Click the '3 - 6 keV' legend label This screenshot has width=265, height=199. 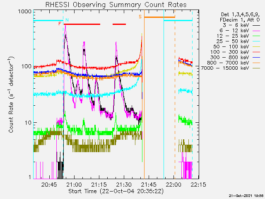pos(236,25)
